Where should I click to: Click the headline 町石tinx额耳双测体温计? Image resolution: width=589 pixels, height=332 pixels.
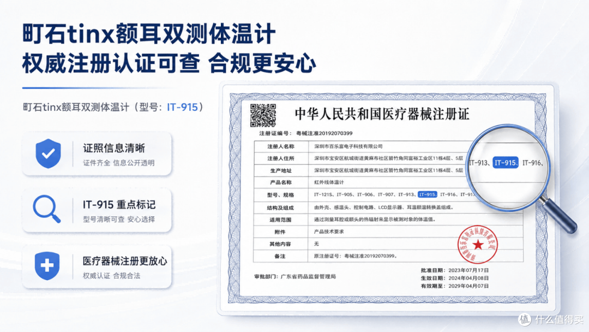149,34
